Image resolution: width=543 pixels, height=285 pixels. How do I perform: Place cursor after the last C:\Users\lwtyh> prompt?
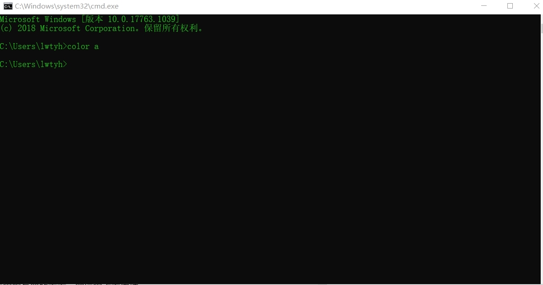[69, 64]
